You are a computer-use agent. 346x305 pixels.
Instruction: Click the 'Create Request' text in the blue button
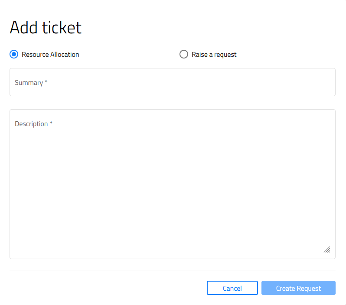[x=298, y=288]
